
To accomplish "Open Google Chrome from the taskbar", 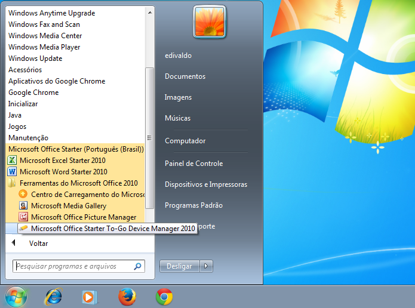I will 164,297.
